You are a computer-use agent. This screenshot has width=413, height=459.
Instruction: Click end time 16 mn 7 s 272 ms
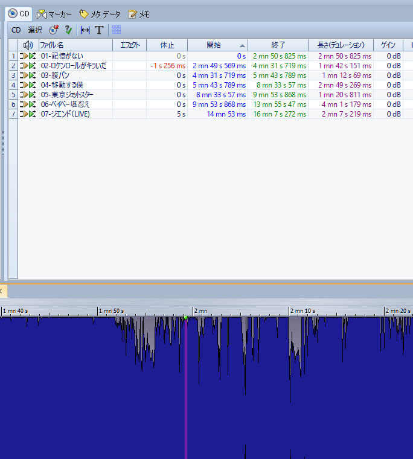coord(280,114)
